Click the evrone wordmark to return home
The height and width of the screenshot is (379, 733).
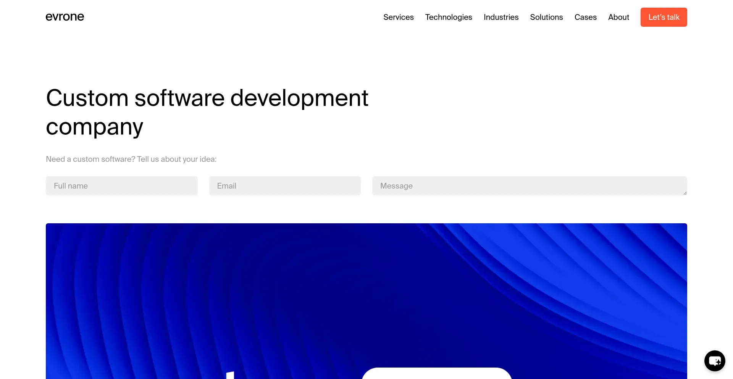click(x=65, y=17)
